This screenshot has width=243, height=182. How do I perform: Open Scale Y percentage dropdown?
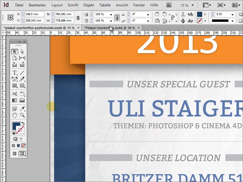[x=111, y=21]
